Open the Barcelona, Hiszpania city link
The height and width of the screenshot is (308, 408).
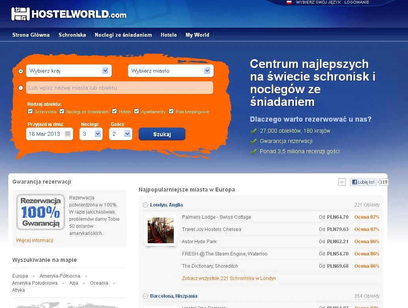coord(173,296)
